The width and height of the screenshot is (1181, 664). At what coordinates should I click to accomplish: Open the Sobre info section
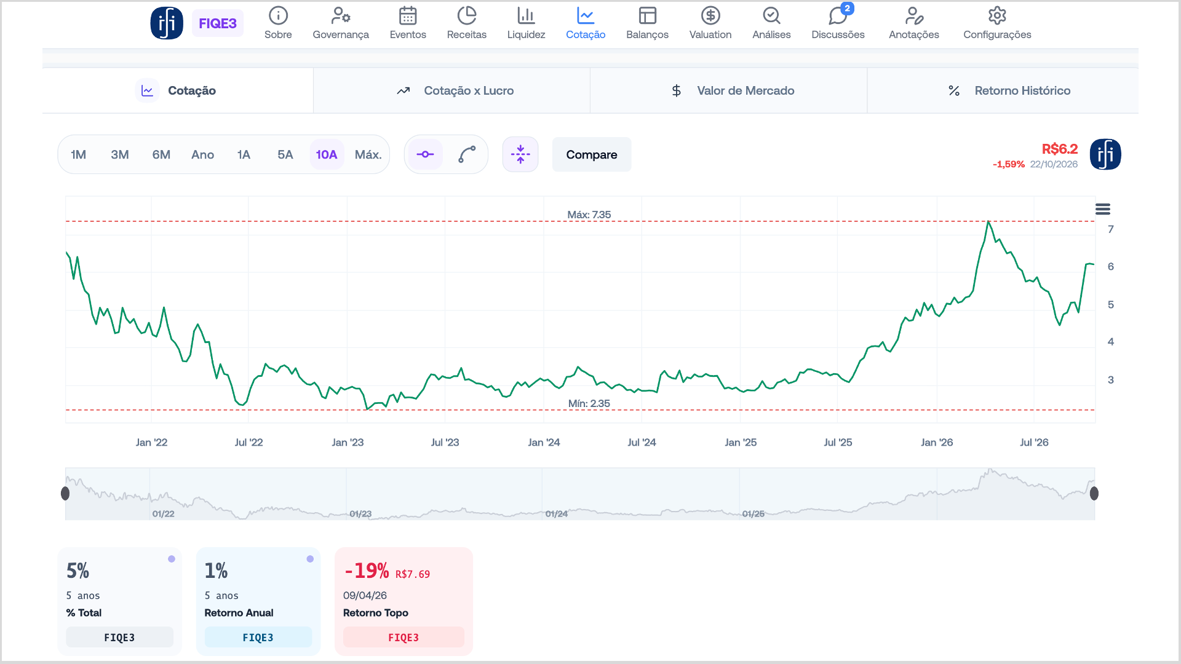tap(278, 23)
